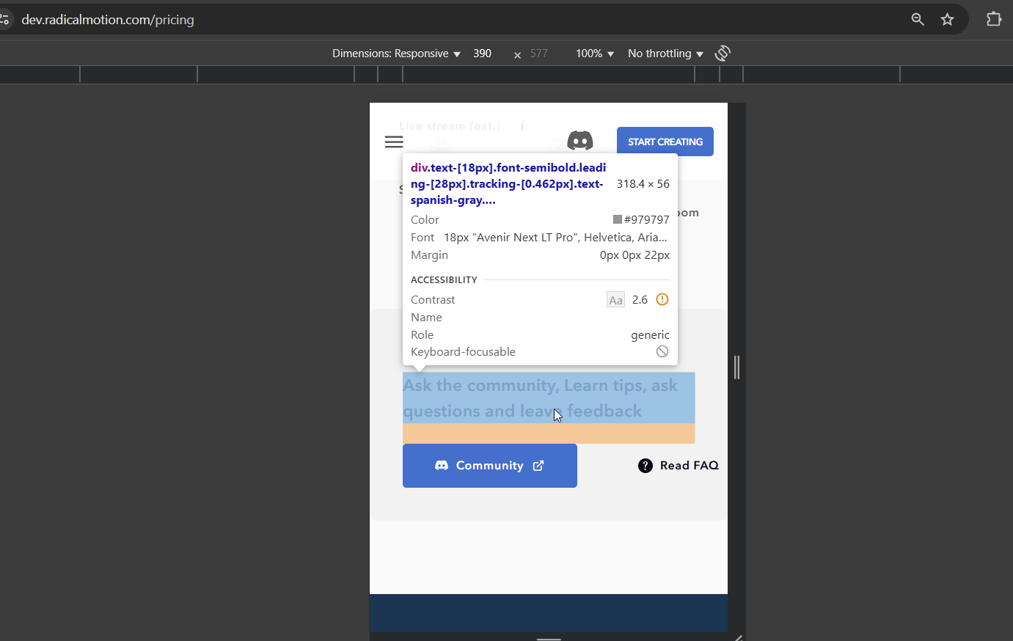Click the Discord logo icon in header
The image size is (1013, 641).
click(x=580, y=140)
